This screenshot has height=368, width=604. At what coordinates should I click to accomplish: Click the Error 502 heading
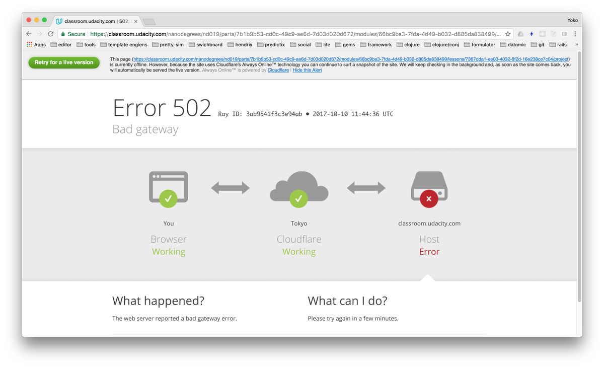(162, 108)
